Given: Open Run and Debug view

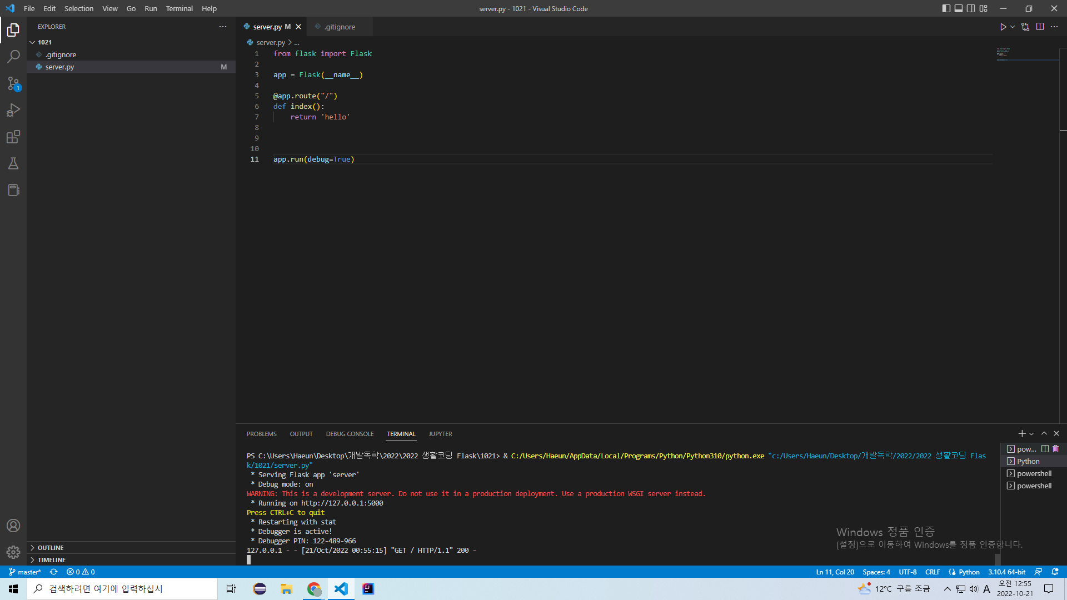Looking at the screenshot, I should click(13, 110).
